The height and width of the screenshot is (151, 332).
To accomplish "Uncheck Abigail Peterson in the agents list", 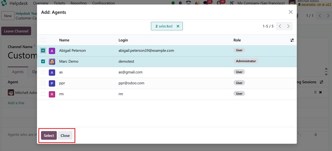I will click(43, 50).
